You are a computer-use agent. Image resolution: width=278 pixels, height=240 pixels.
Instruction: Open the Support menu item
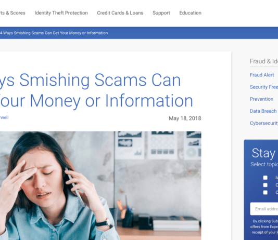pyautogui.click(x=161, y=13)
